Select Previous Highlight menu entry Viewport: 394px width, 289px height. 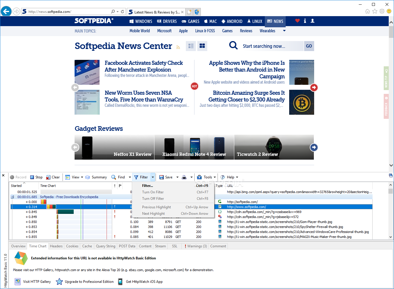coord(174,207)
